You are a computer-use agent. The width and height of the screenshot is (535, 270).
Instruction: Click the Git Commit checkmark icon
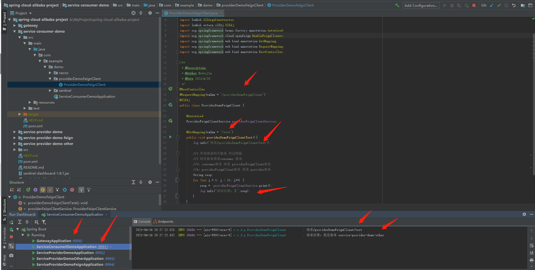click(x=499, y=5)
